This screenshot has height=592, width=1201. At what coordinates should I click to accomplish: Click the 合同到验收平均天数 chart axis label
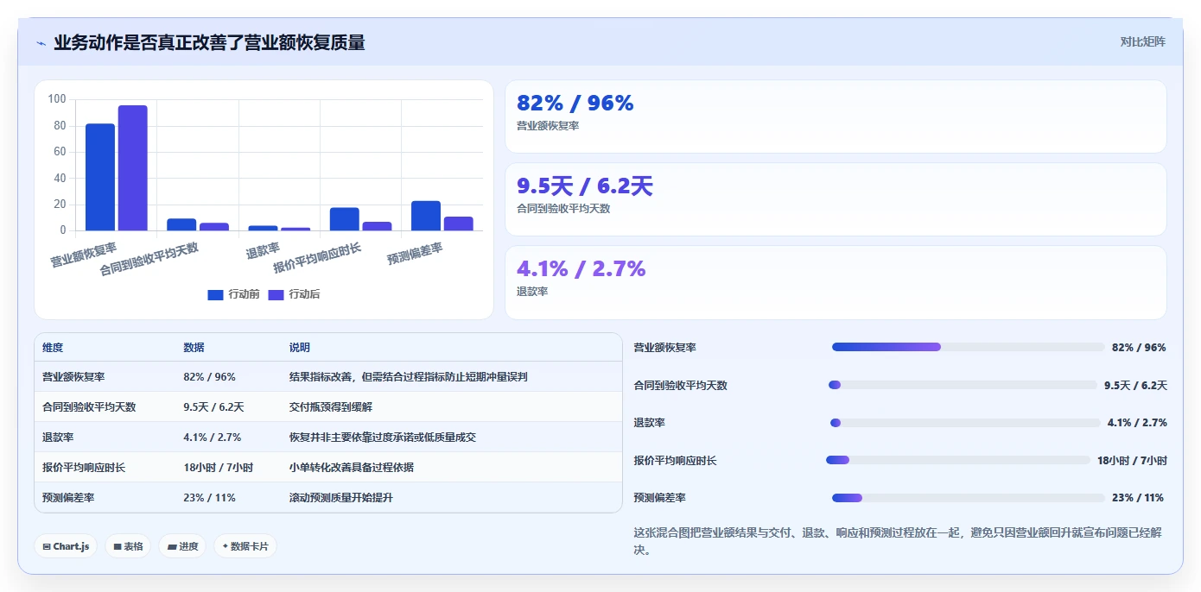coord(149,259)
